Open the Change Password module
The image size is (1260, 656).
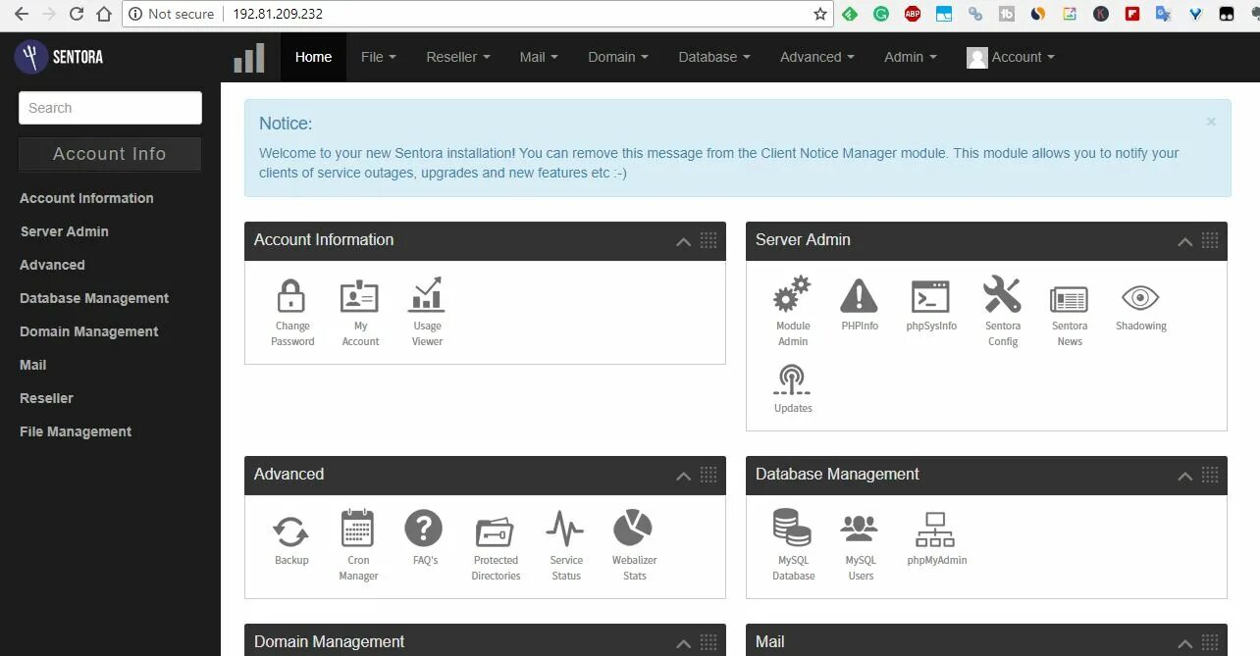tap(292, 312)
